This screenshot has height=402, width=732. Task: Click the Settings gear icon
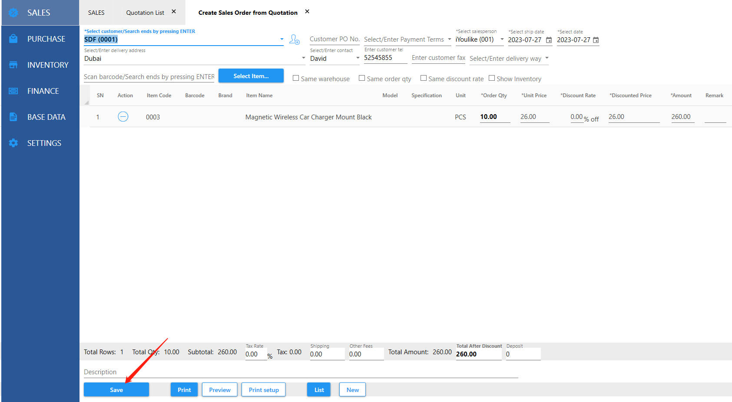click(13, 143)
